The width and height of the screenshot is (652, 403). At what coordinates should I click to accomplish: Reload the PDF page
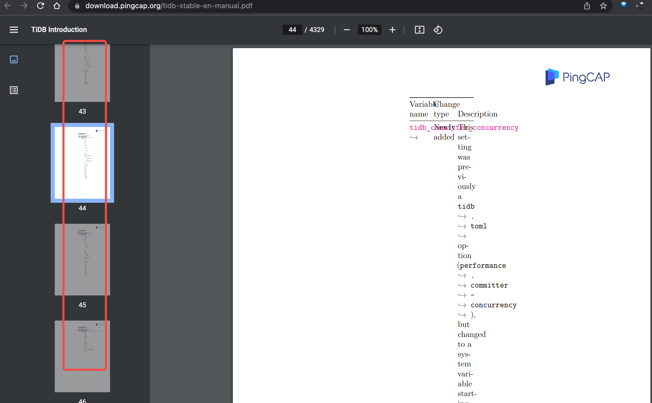pyautogui.click(x=40, y=6)
